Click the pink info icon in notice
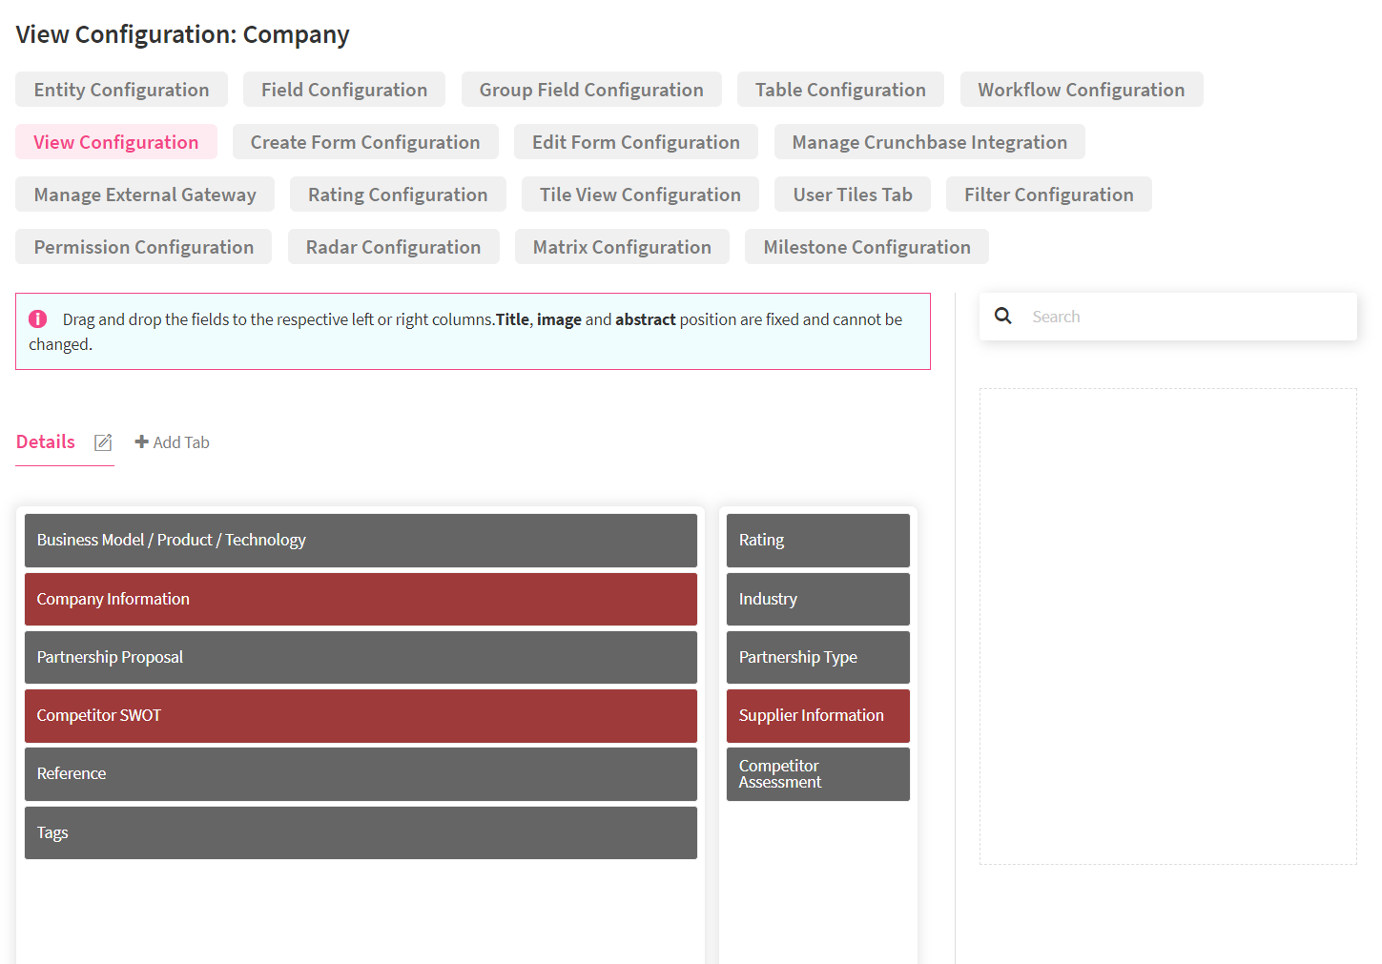 [x=38, y=319]
